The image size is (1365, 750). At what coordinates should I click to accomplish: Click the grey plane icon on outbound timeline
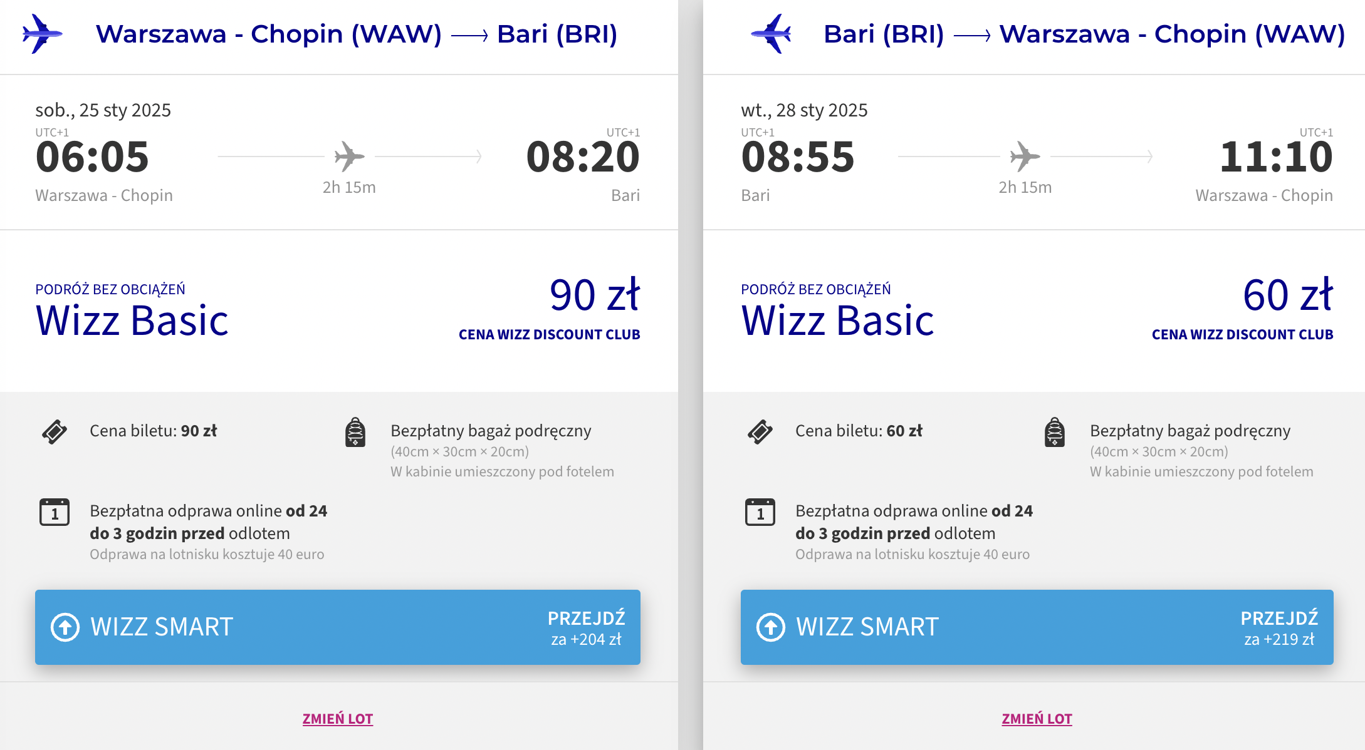click(x=349, y=156)
